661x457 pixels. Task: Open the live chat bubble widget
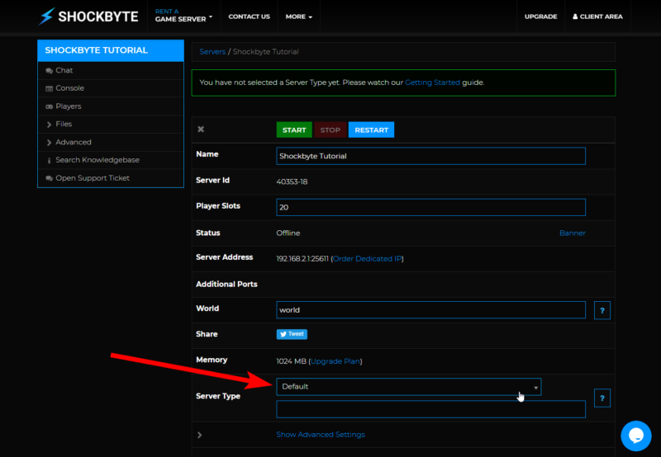(636, 436)
